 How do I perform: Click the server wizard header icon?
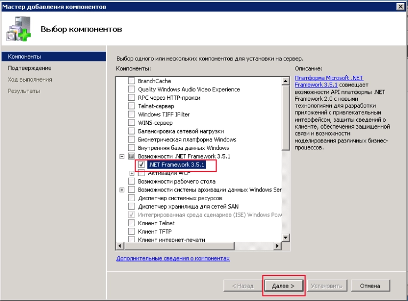click(19, 29)
